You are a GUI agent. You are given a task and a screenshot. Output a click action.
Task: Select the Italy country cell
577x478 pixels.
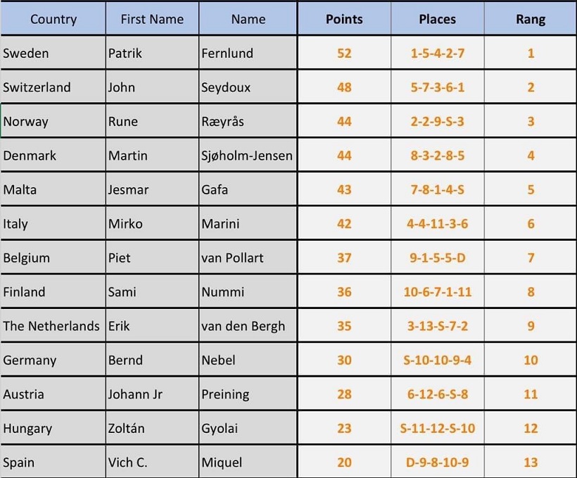[53, 224]
